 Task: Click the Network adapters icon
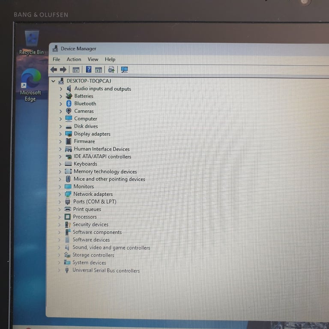click(68, 194)
